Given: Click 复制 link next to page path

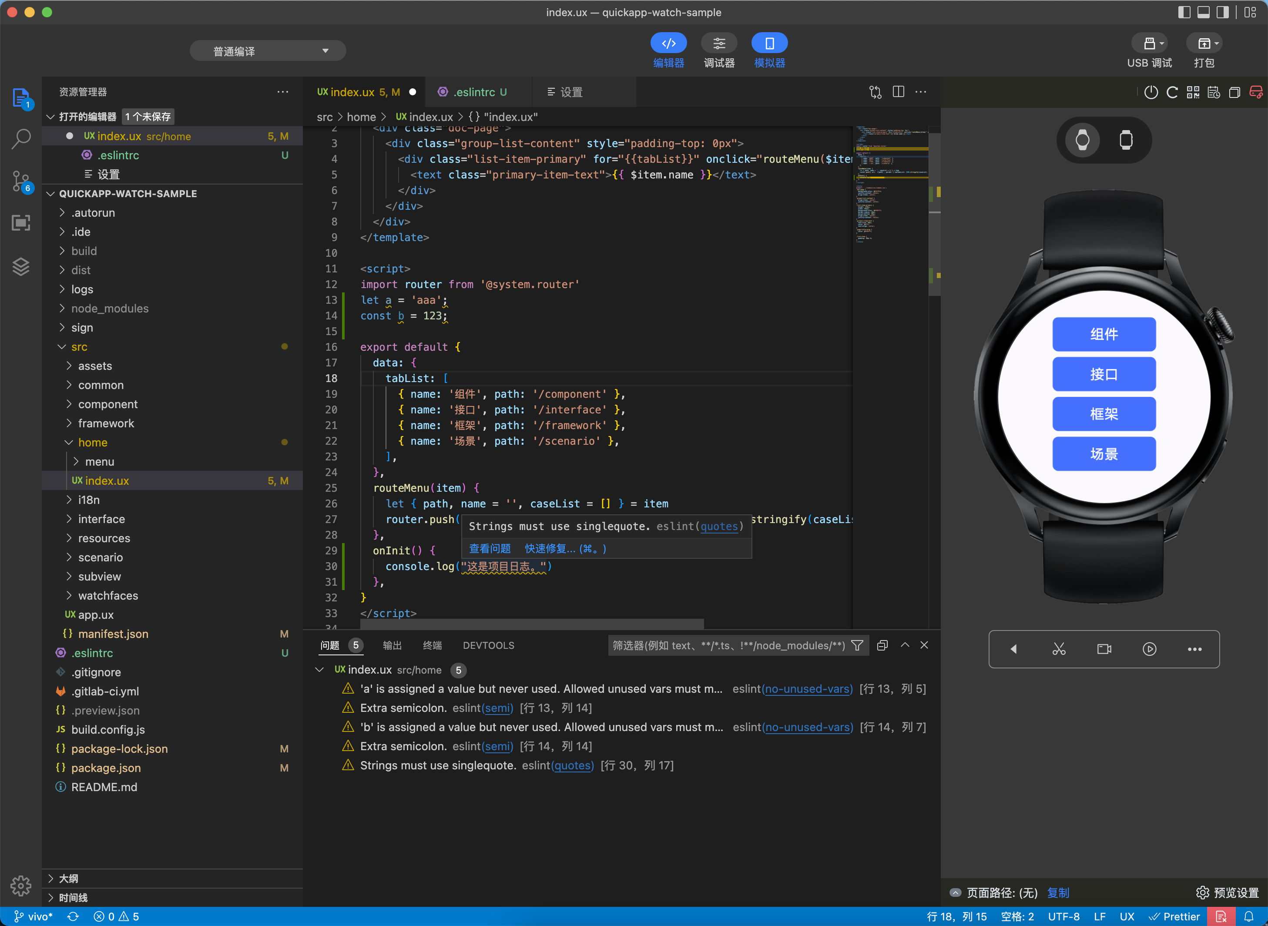Looking at the screenshot, I should pos(1058,892).
